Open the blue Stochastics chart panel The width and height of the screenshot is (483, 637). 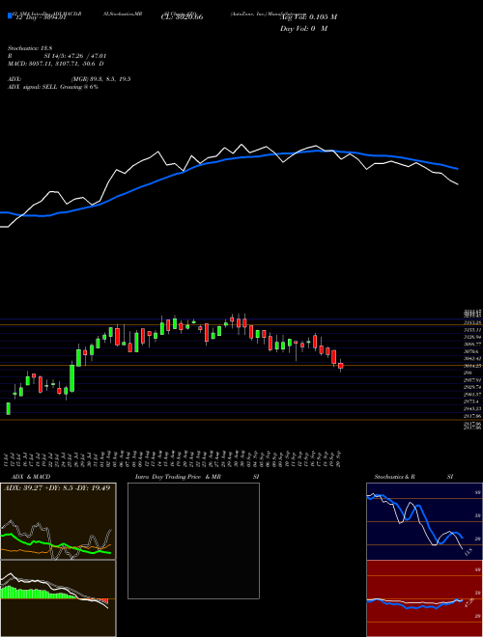[424, 521]
